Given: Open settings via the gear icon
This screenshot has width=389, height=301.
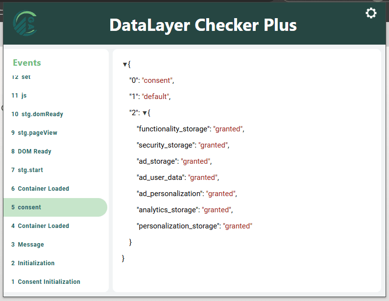Looking at the screenshot, I should (371, 13).
